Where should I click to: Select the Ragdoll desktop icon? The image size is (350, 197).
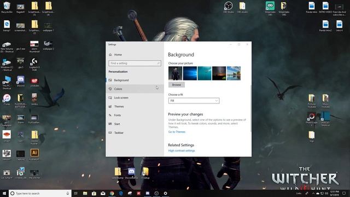[x=21, y=9]
